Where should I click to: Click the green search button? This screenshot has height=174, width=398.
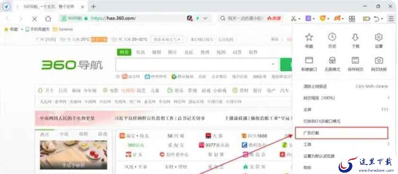click(285, 65)
